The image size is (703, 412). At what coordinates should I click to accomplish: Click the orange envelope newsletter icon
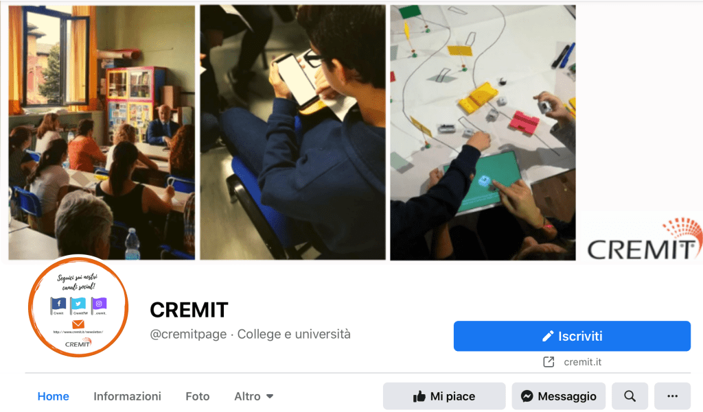click(x=78, y=324)
